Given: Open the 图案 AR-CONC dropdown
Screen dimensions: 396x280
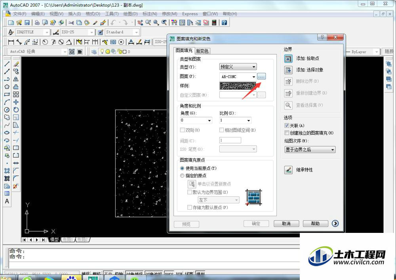Looking at the screenshot, I should pyautogui.click(x=238, y=76).
